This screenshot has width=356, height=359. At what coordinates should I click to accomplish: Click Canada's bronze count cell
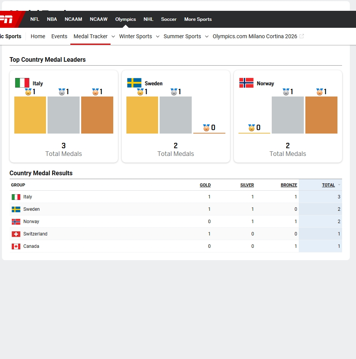[295, 246]
